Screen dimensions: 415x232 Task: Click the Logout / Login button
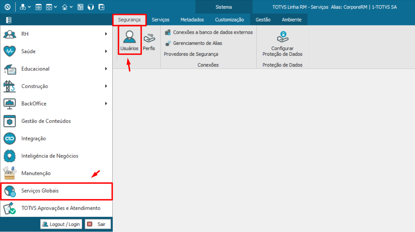[61, 224]
